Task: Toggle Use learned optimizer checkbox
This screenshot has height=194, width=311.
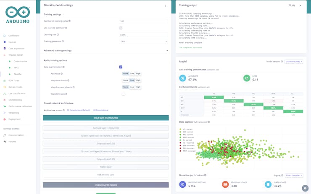Action: coord(121,28)
